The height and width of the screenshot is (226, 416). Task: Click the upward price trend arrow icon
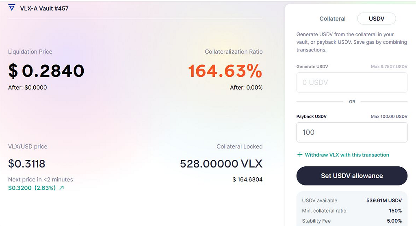(x=62, y=188)
